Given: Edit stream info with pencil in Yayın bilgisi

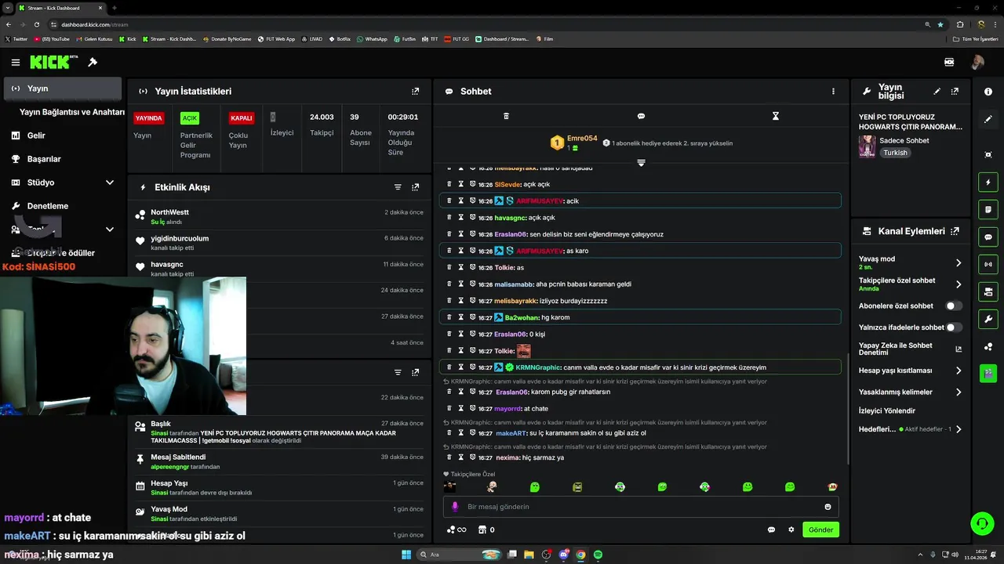Looking at the screenshot, I should click(937, 92).
